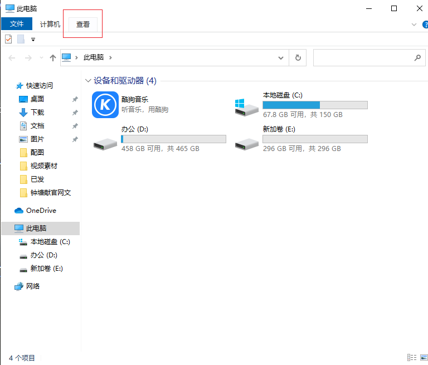Click the C: drive usage bar

[315, 105]
